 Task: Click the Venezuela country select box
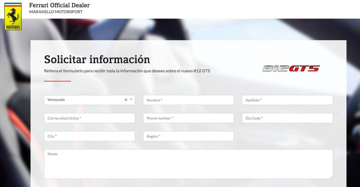click(x=89, y=100)
